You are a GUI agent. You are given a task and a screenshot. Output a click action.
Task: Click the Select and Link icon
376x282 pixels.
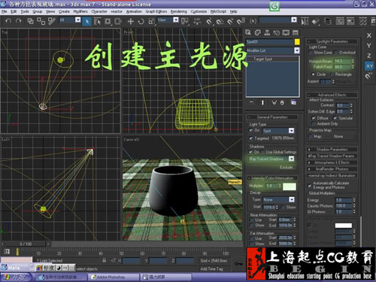coord(30,21)
